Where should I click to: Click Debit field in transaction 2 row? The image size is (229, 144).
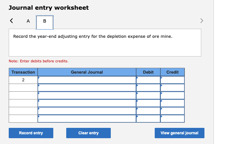tap(148, 80)
